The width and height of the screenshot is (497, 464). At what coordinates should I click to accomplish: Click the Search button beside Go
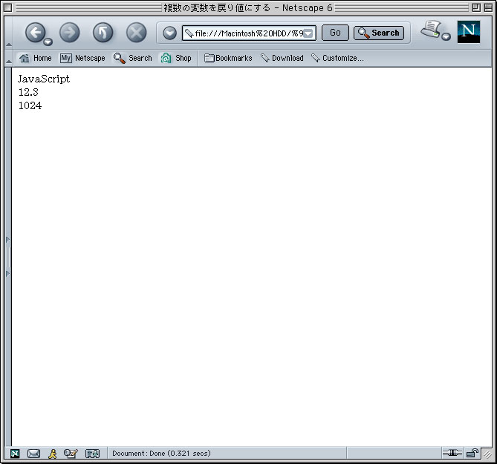(x=379, y=33)
